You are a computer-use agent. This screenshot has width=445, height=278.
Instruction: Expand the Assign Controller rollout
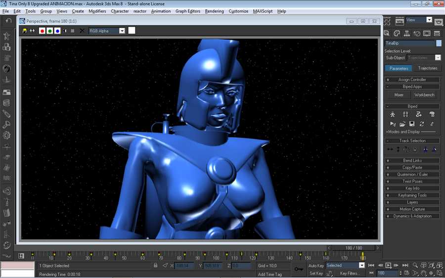(x=412, y=80)
